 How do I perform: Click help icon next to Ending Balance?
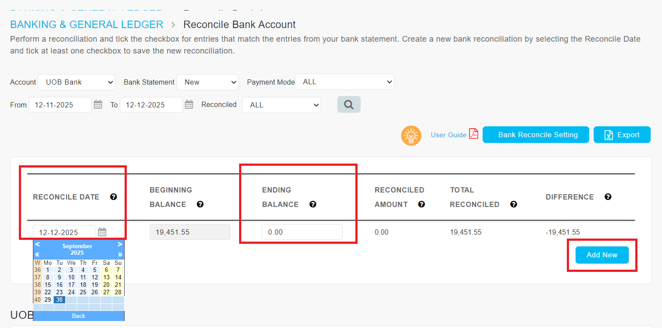(313, 204)
